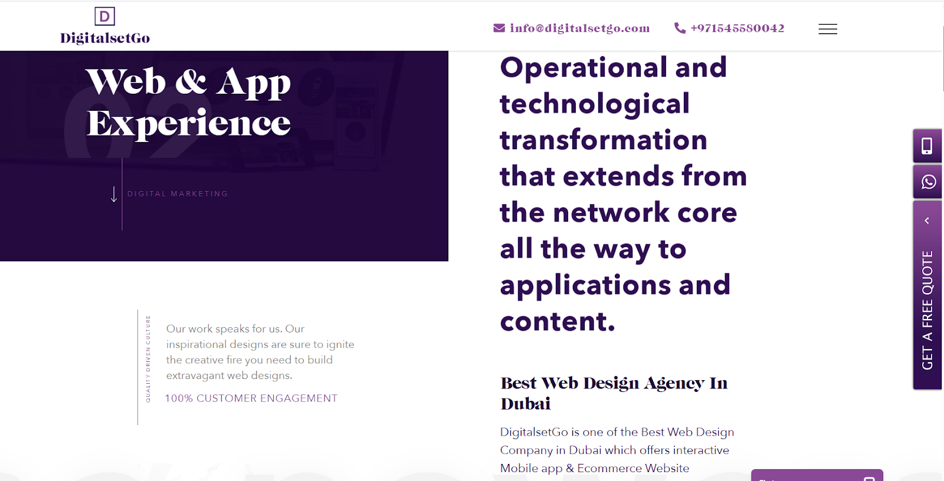Click the down arrow in hero banner
Image resolution: width=944 pixels, height=481 pixels.
(114, 195)
